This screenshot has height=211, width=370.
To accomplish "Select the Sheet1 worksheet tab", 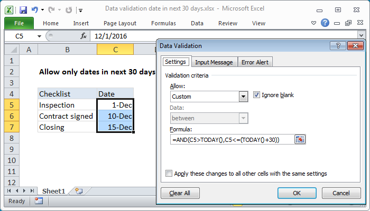I will click(x=53, y=191).
